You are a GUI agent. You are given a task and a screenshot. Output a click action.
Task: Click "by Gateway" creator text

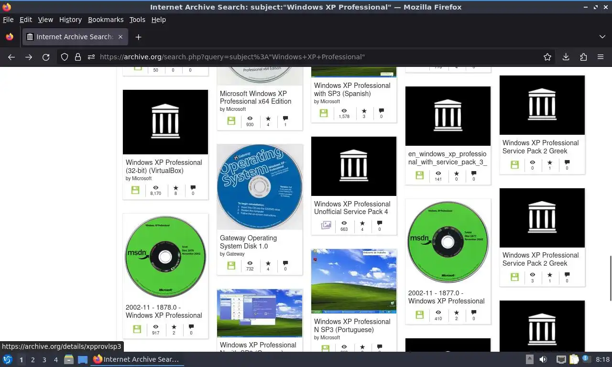[232, 254]
